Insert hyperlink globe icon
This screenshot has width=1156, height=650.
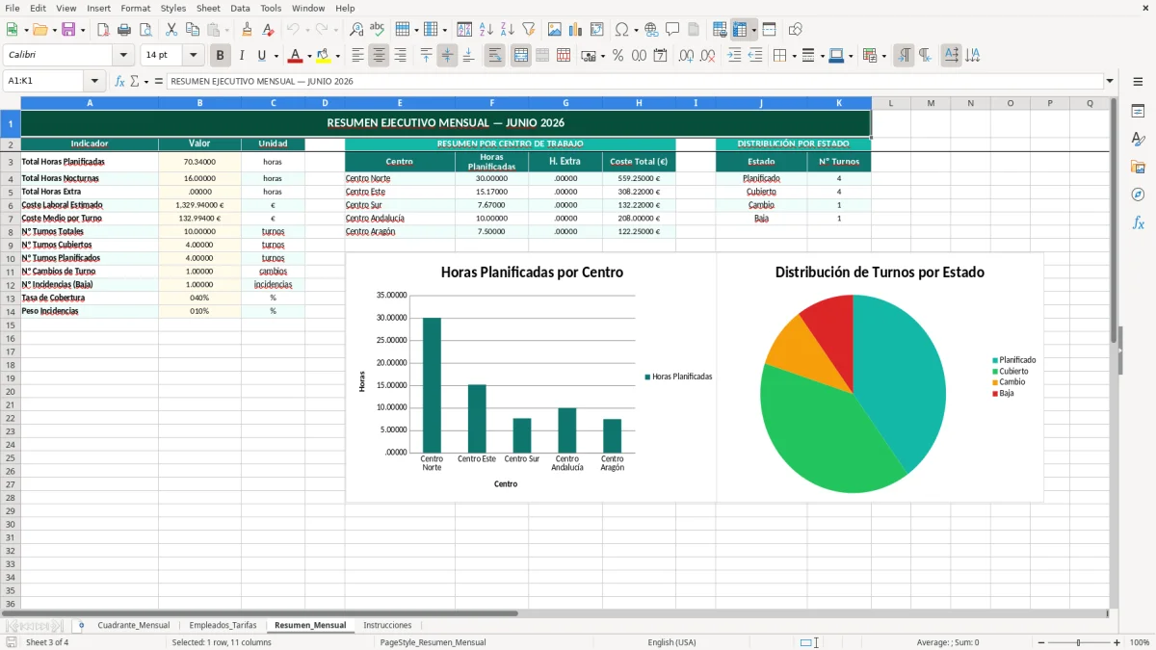click(x=651, y=30)
